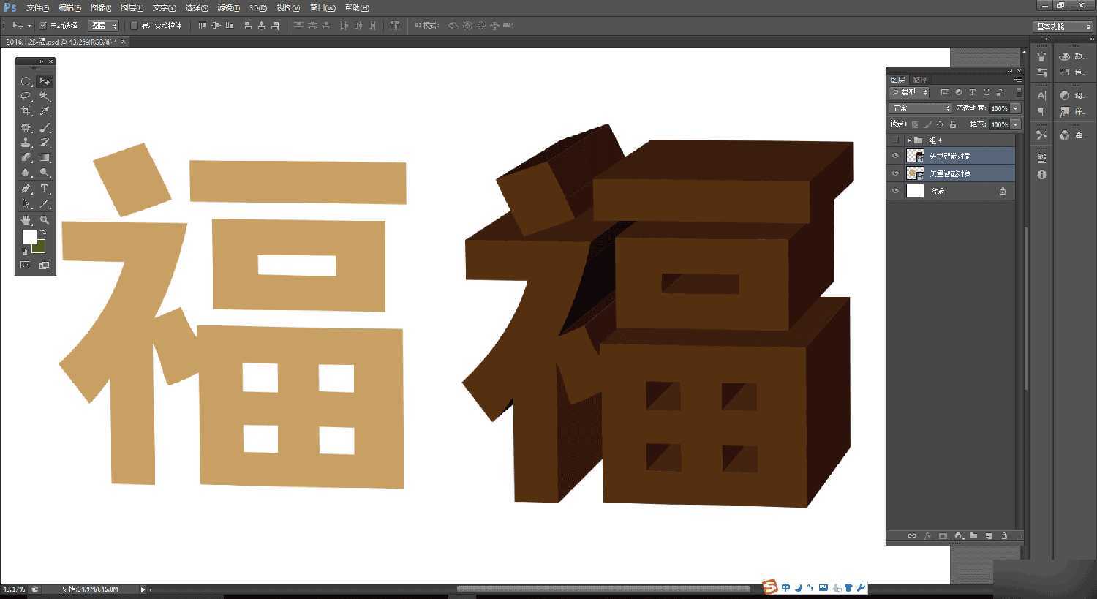Click the Add layer mask icon in Layers panel
The image size is (1097, 599).
tap(943, 536)
